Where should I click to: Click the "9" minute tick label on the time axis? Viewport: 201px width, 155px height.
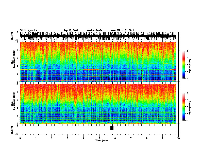coord(162,138)
